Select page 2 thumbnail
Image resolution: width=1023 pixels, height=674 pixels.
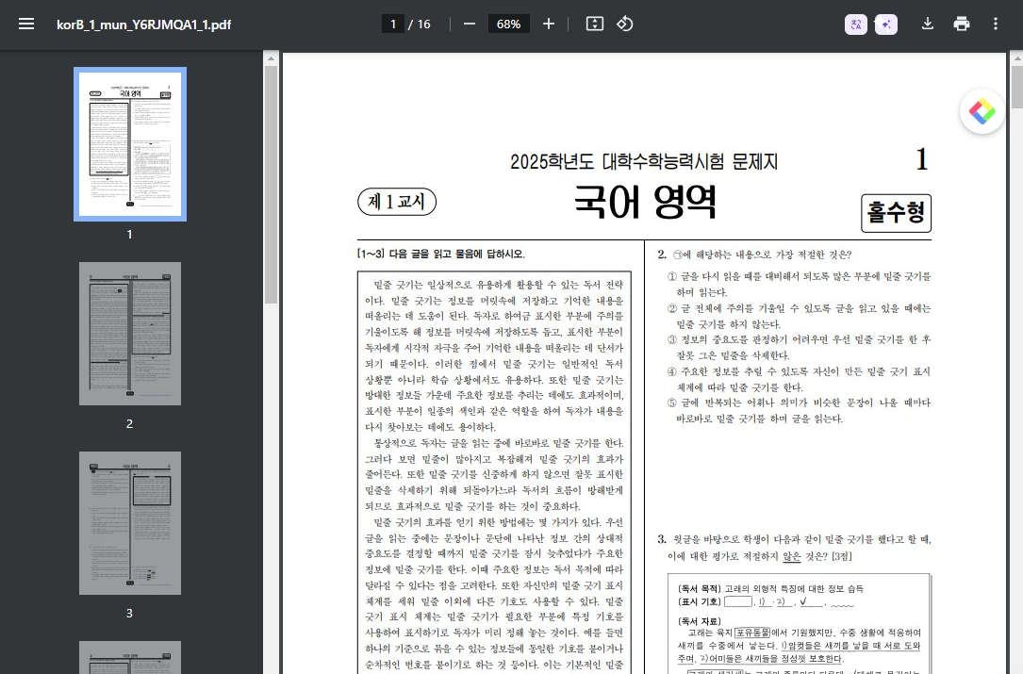tap(130, 334)
